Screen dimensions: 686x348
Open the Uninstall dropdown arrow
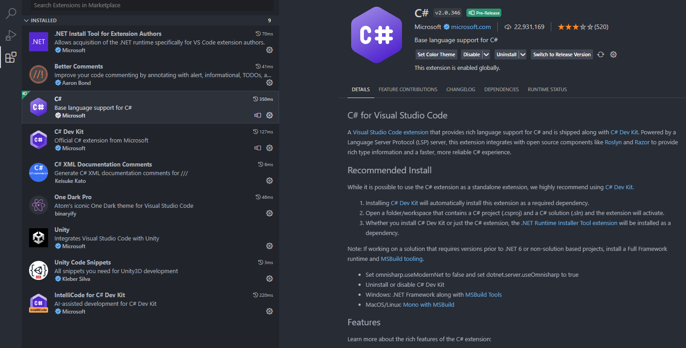pyautogui.click(x=522, y=54)
